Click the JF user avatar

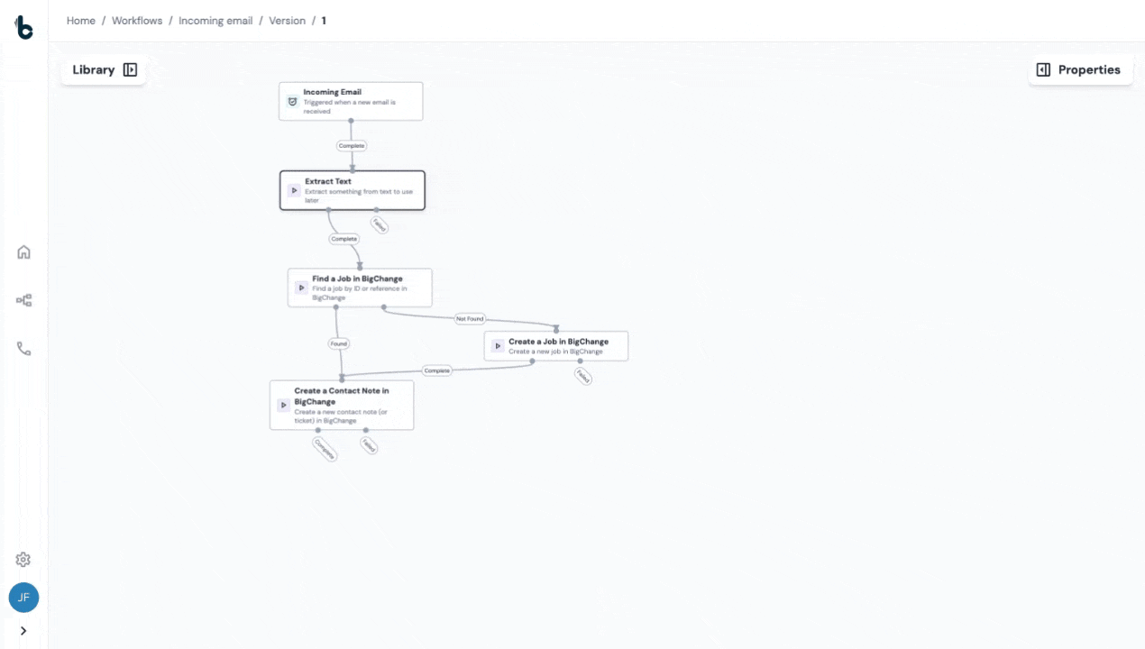point(23,598)
